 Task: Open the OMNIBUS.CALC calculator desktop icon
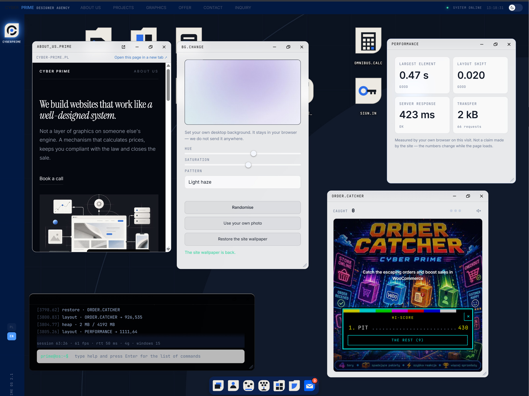pos(368,41)
